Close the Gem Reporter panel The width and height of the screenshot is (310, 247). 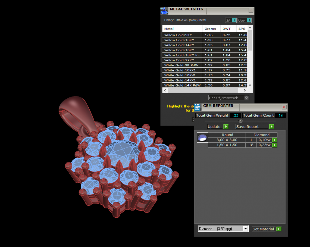[284, 107]
